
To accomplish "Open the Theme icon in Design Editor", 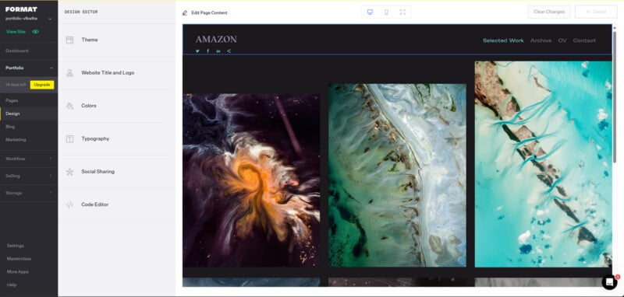I will point(69,40).
